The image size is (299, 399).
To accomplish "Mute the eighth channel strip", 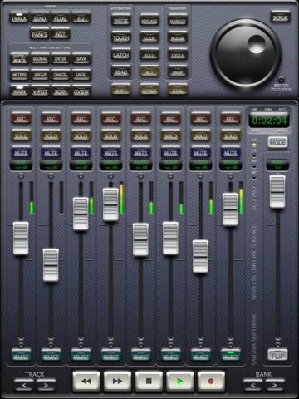I will pos(230,152).
